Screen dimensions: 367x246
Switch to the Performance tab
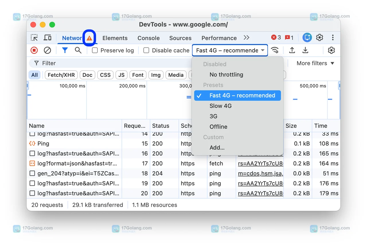219,38
